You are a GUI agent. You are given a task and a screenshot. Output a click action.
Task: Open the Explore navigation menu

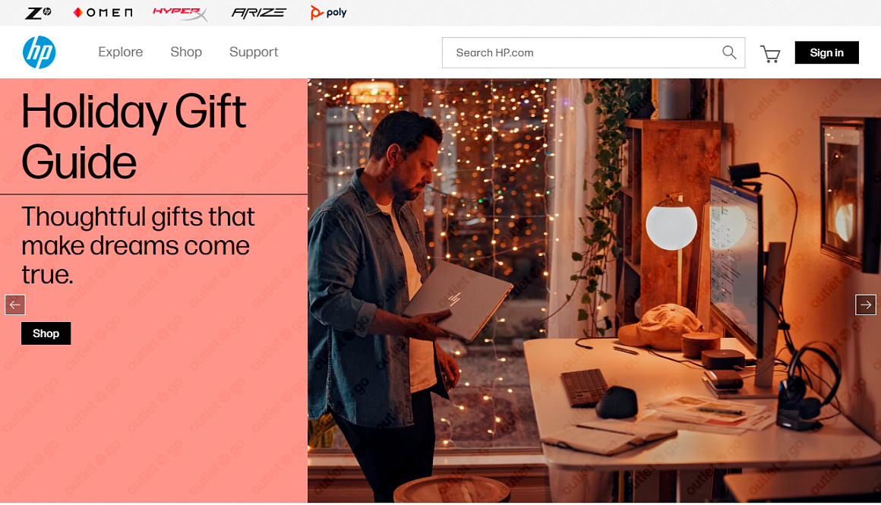[x=120, y=52]
